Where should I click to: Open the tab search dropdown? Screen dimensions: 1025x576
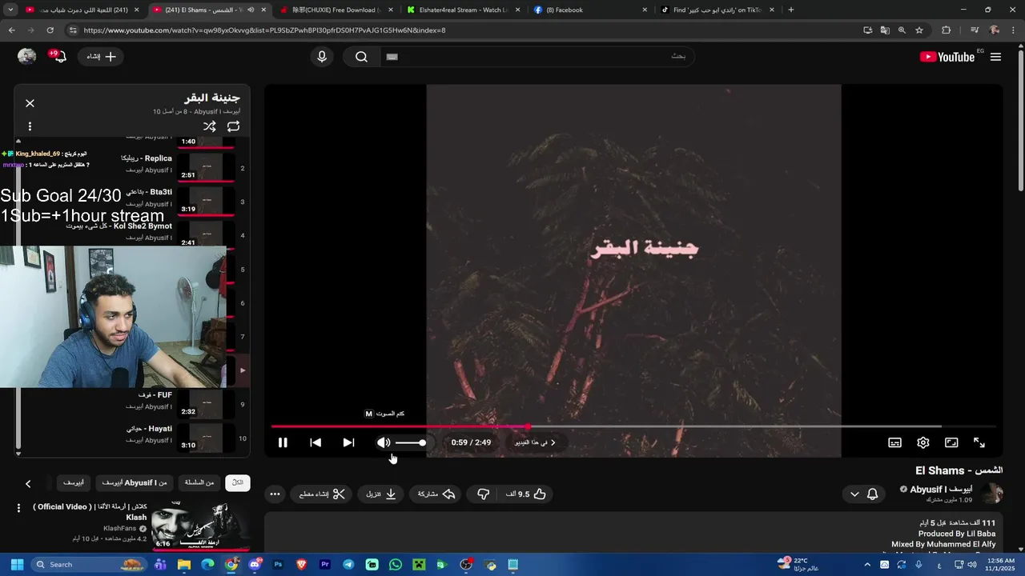pos(10,10)
